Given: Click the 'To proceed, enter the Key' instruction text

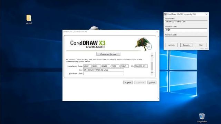Looking at the screenshot, I should (x=104, y=61).
